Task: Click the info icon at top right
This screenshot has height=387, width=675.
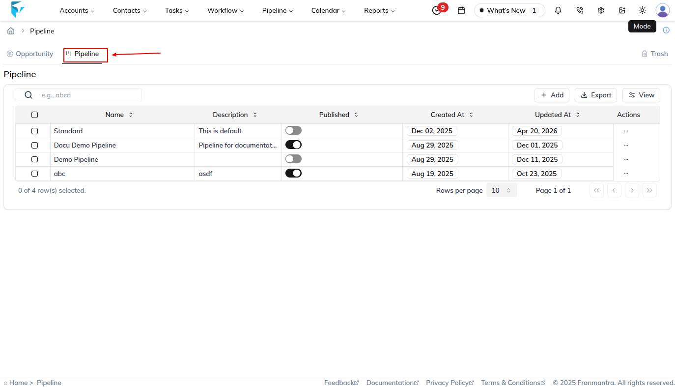Action: tap(666, 30)
